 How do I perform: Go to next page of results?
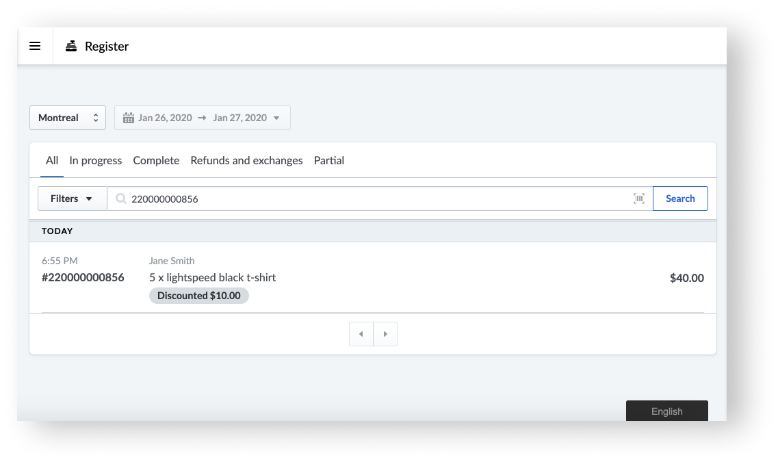tap(385, 334)
